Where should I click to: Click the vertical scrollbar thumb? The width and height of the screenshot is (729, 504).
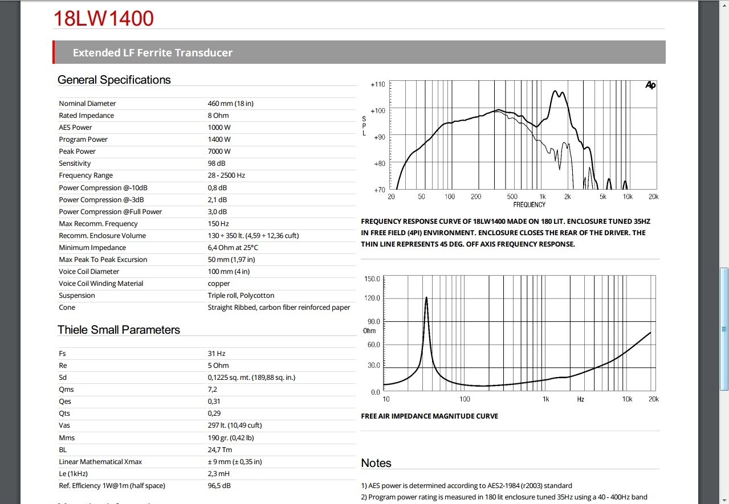[724, 329]
